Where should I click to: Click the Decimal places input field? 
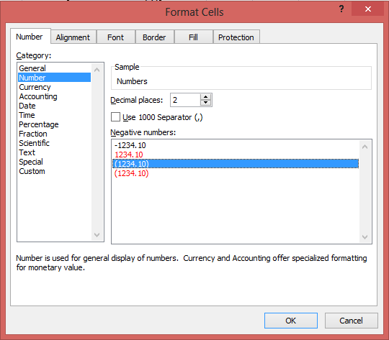pos(185,100)
